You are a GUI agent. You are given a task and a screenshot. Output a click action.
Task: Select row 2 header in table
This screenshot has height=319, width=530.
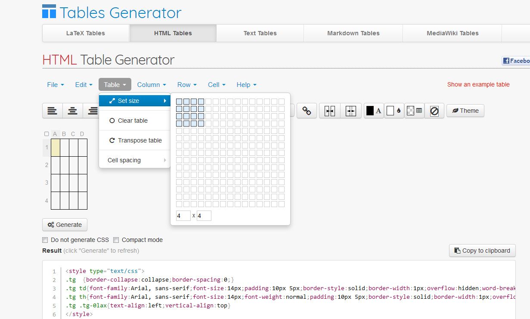(46, 165)
